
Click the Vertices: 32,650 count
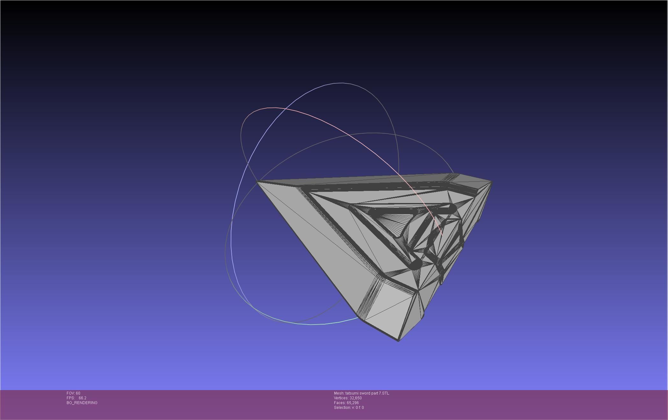click(348, 398)
